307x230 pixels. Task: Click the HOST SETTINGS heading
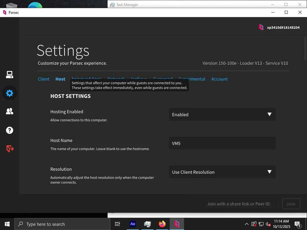[70, 96]
